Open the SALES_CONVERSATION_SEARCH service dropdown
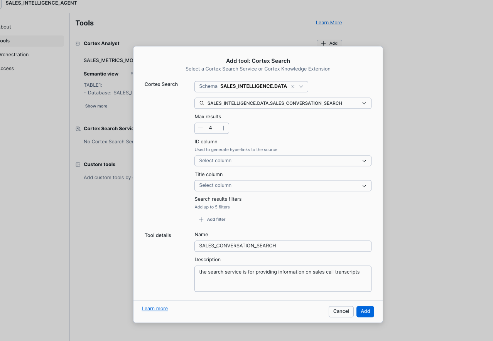Viewport: 493px width, 341px height. pyautogui.click(x=364, y=103)
